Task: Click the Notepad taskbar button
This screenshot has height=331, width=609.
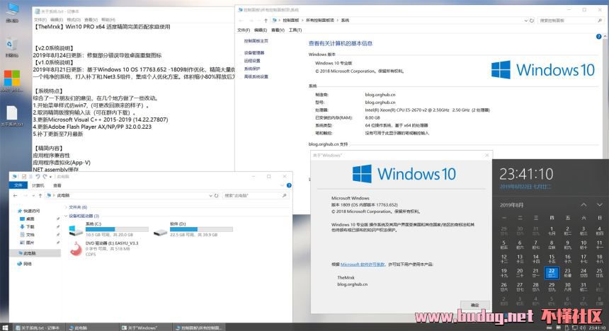Action: coord(38,328)
